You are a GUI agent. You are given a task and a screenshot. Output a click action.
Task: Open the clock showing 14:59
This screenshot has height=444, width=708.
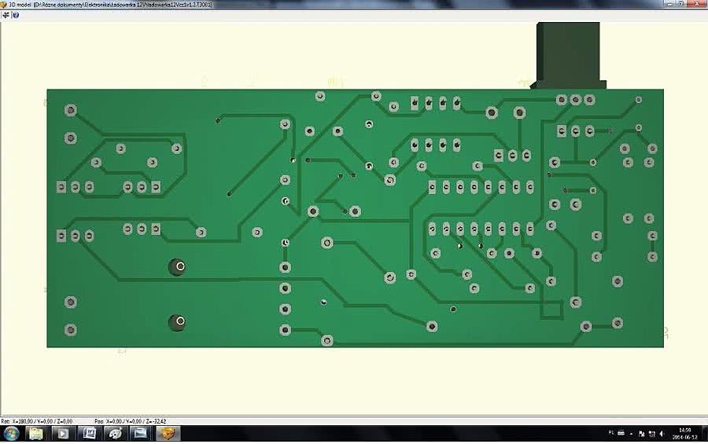tap(684, 433)
